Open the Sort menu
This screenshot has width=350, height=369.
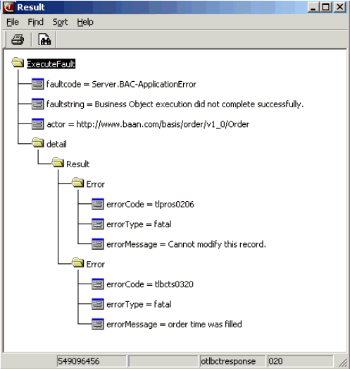click(x=60, y=22)
